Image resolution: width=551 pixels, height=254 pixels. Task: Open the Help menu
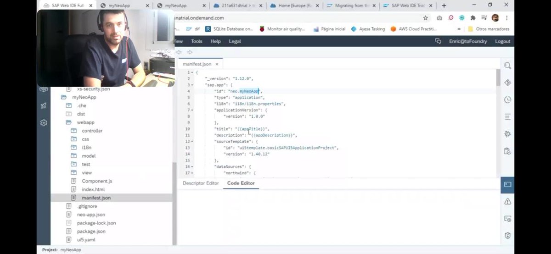coord(215,41)
